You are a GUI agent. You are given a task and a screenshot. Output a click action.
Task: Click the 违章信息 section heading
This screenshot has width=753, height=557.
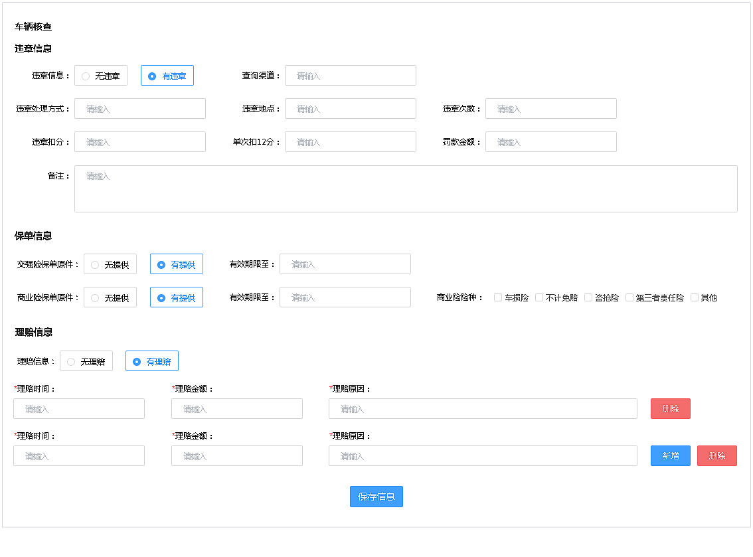coord(33,48)
